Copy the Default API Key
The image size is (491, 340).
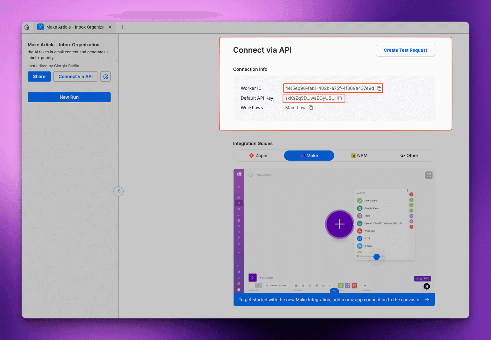point(340,98)
